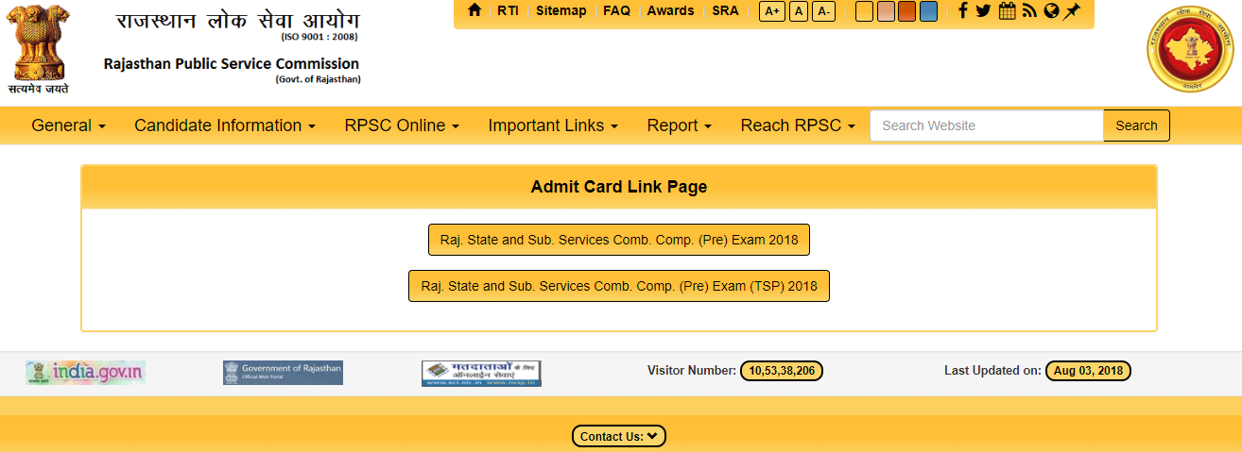Expand the RPSC Online menu
This screenshot has width=1242, height=452.
click(402, 126)
